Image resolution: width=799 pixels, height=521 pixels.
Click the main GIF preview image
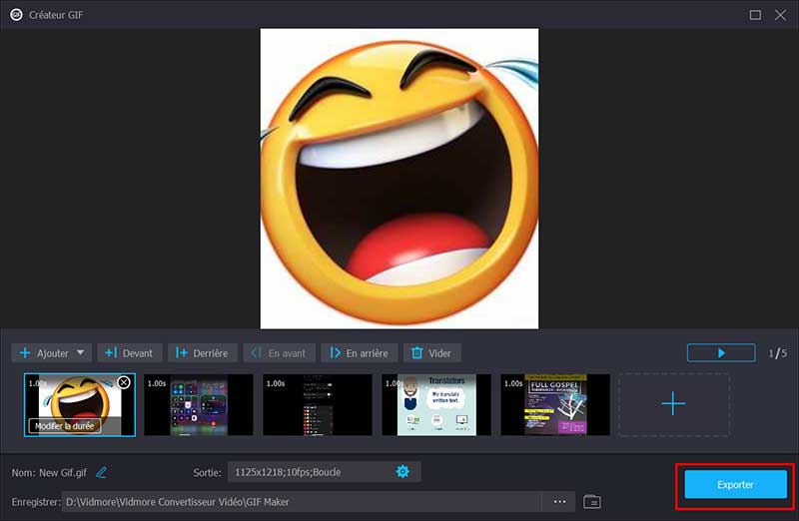399,179
